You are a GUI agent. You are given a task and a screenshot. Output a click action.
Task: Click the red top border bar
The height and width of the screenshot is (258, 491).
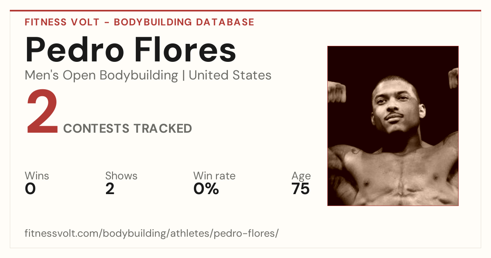pyautogui.click(x=245, y=11)
